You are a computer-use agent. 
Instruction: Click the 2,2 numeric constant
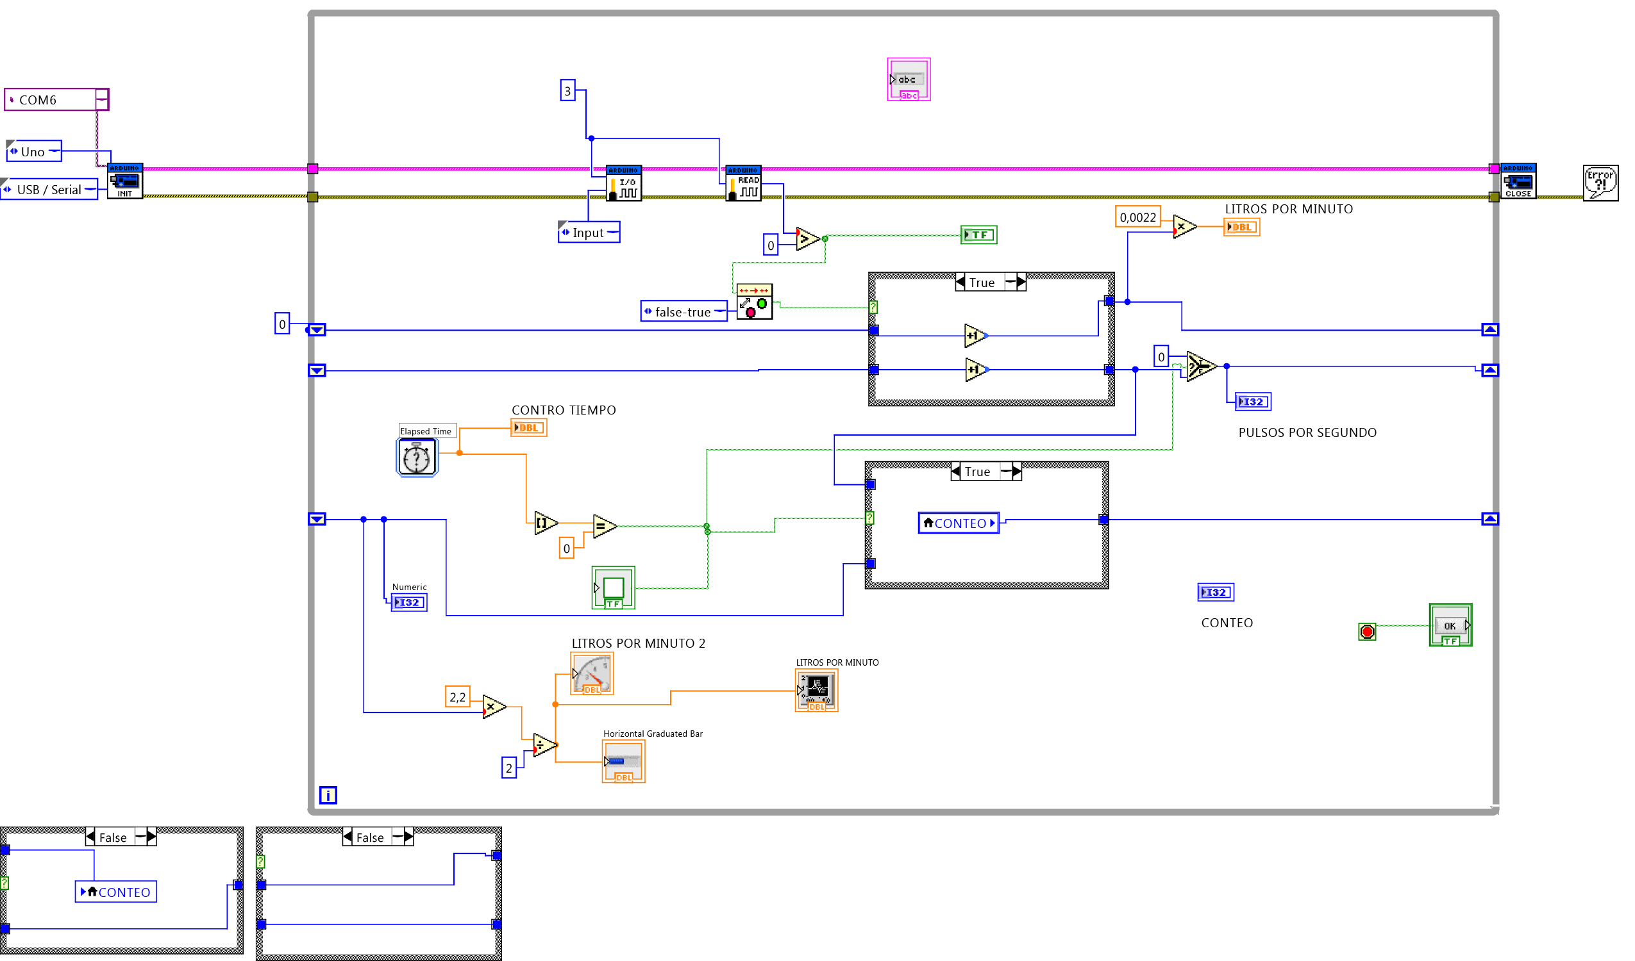coord(457,698)
